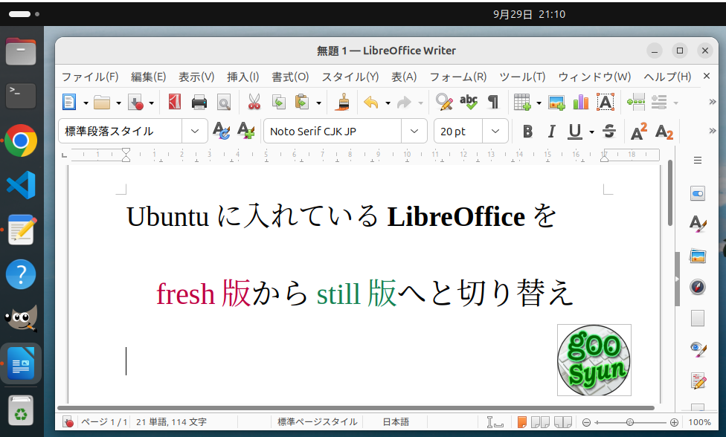726x437 pixels.
Task: Launch Google Chrome from the dock
Action: 21,140
